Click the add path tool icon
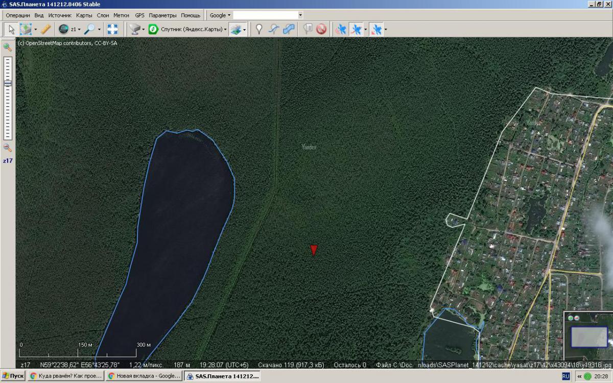The image size is (613, 383). [274, 29]
